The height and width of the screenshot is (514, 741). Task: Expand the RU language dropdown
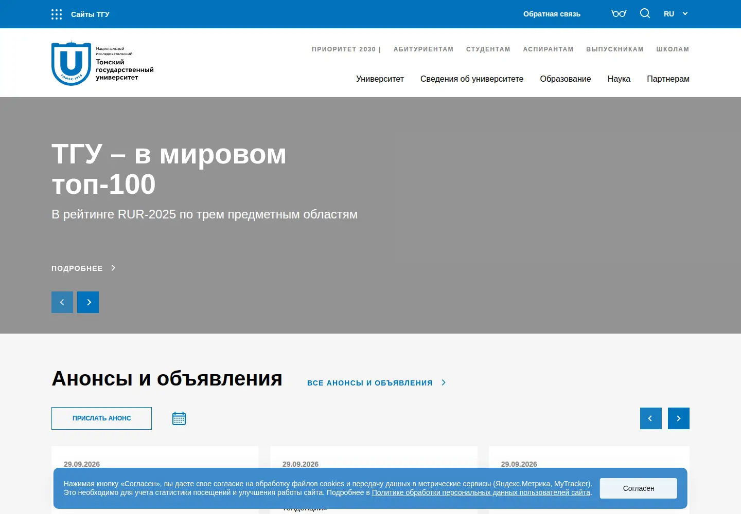676,14
